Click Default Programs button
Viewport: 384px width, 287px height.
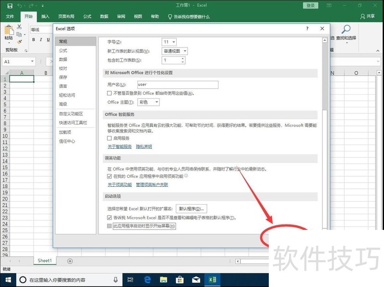[x=191, y=209]
